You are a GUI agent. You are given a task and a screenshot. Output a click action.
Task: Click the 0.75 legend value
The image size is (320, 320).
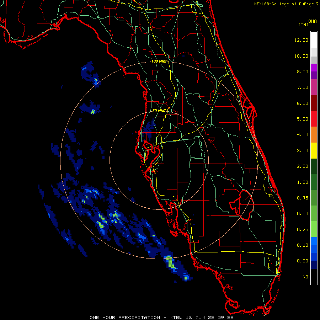point(303,198)
